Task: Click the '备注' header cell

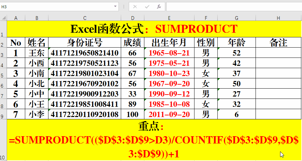Action: click(278, 42)
